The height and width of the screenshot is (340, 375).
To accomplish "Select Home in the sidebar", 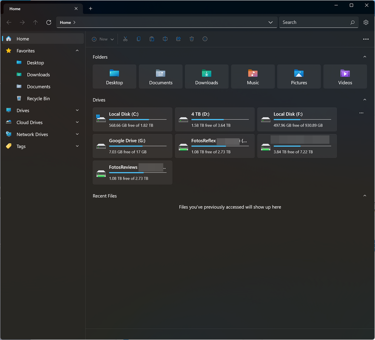I will pos(43,39).
